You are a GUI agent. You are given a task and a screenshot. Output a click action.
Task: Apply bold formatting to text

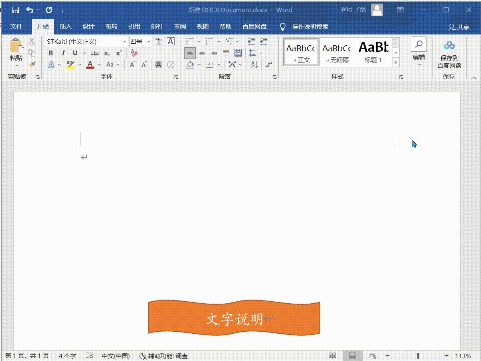click(x=51, y=53)
